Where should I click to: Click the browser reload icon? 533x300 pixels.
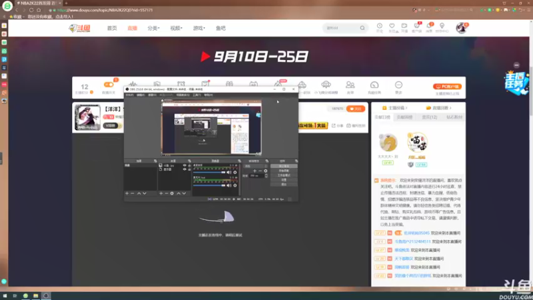pyautogui.click(x=31, y=10)
